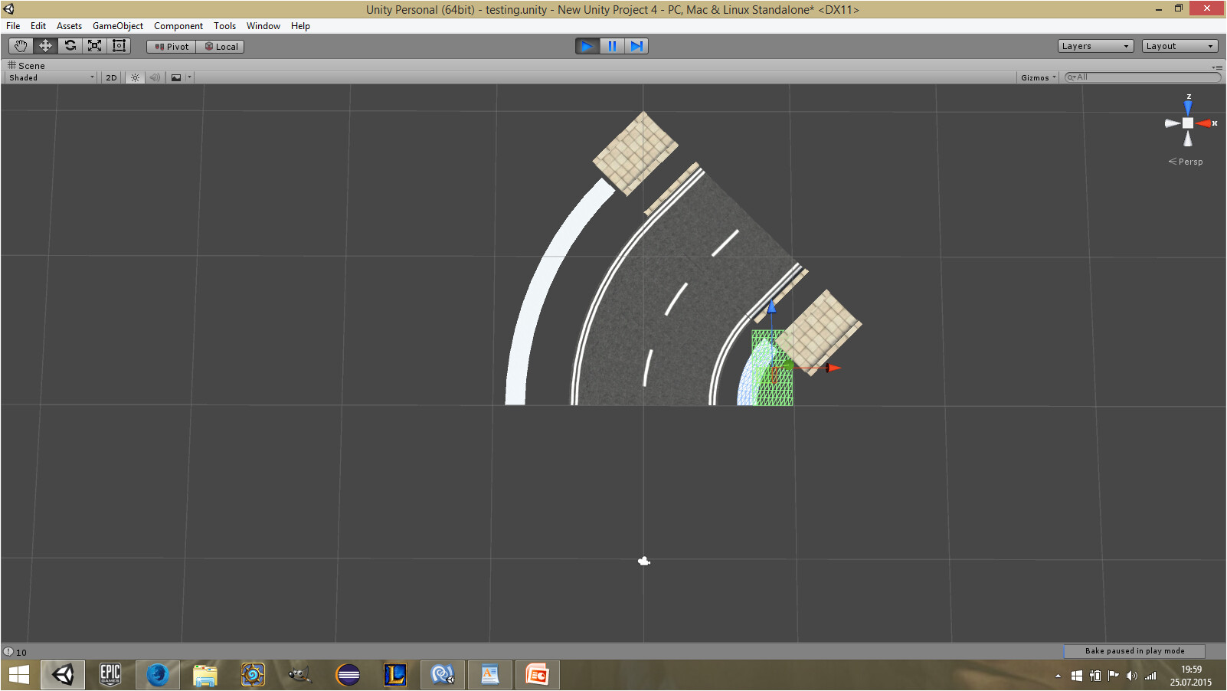Switch handle orientation to Local
The image size is (1227, 691).
tap(220, 46)
